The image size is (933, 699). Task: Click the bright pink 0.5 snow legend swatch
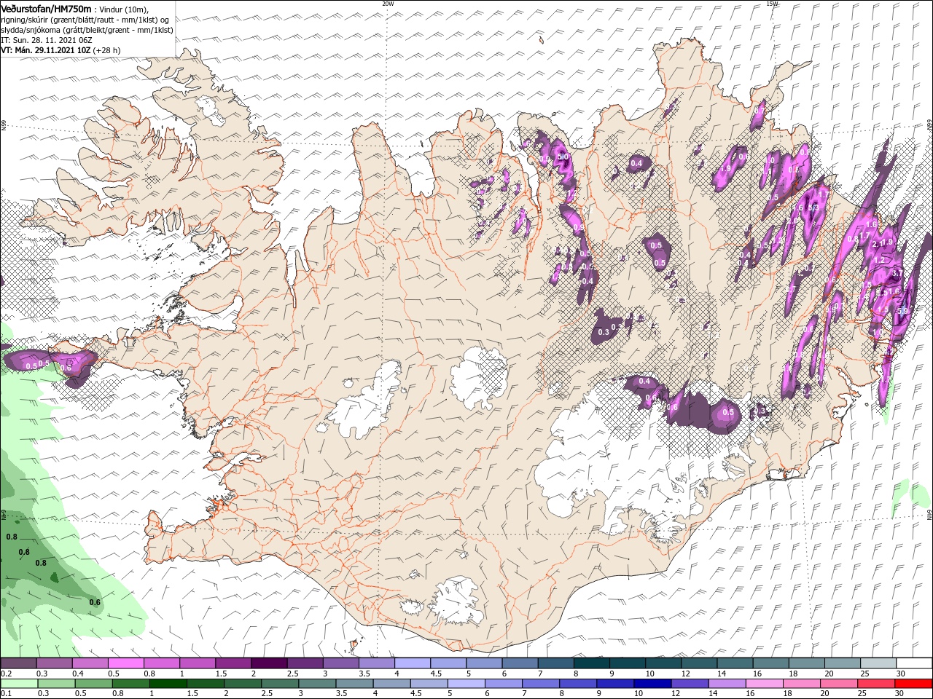(126, 663)
